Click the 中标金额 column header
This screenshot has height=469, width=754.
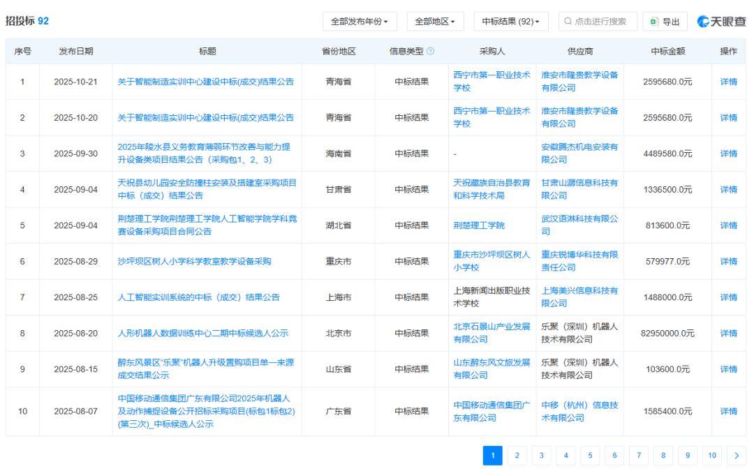tap(667, 52)
